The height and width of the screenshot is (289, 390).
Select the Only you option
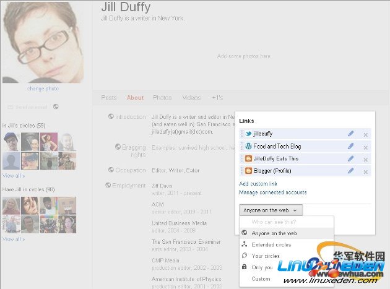pyautogui.click(x=262, y=267)
